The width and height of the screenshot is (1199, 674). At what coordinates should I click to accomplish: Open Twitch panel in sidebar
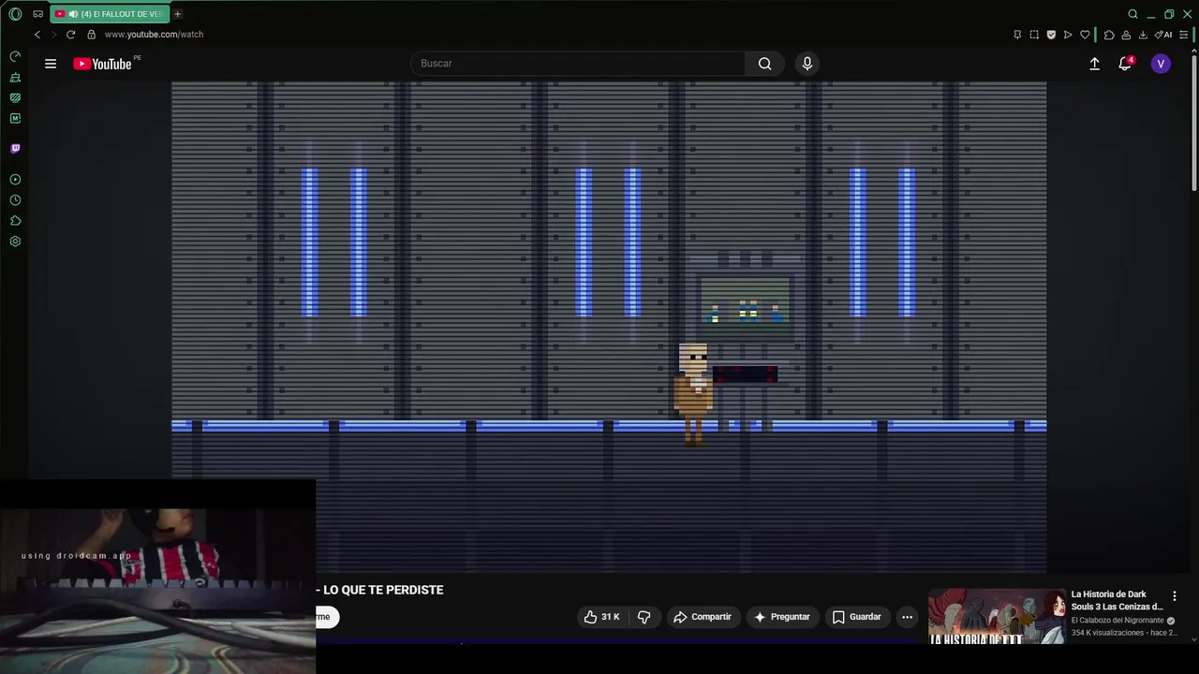(15, 148)
